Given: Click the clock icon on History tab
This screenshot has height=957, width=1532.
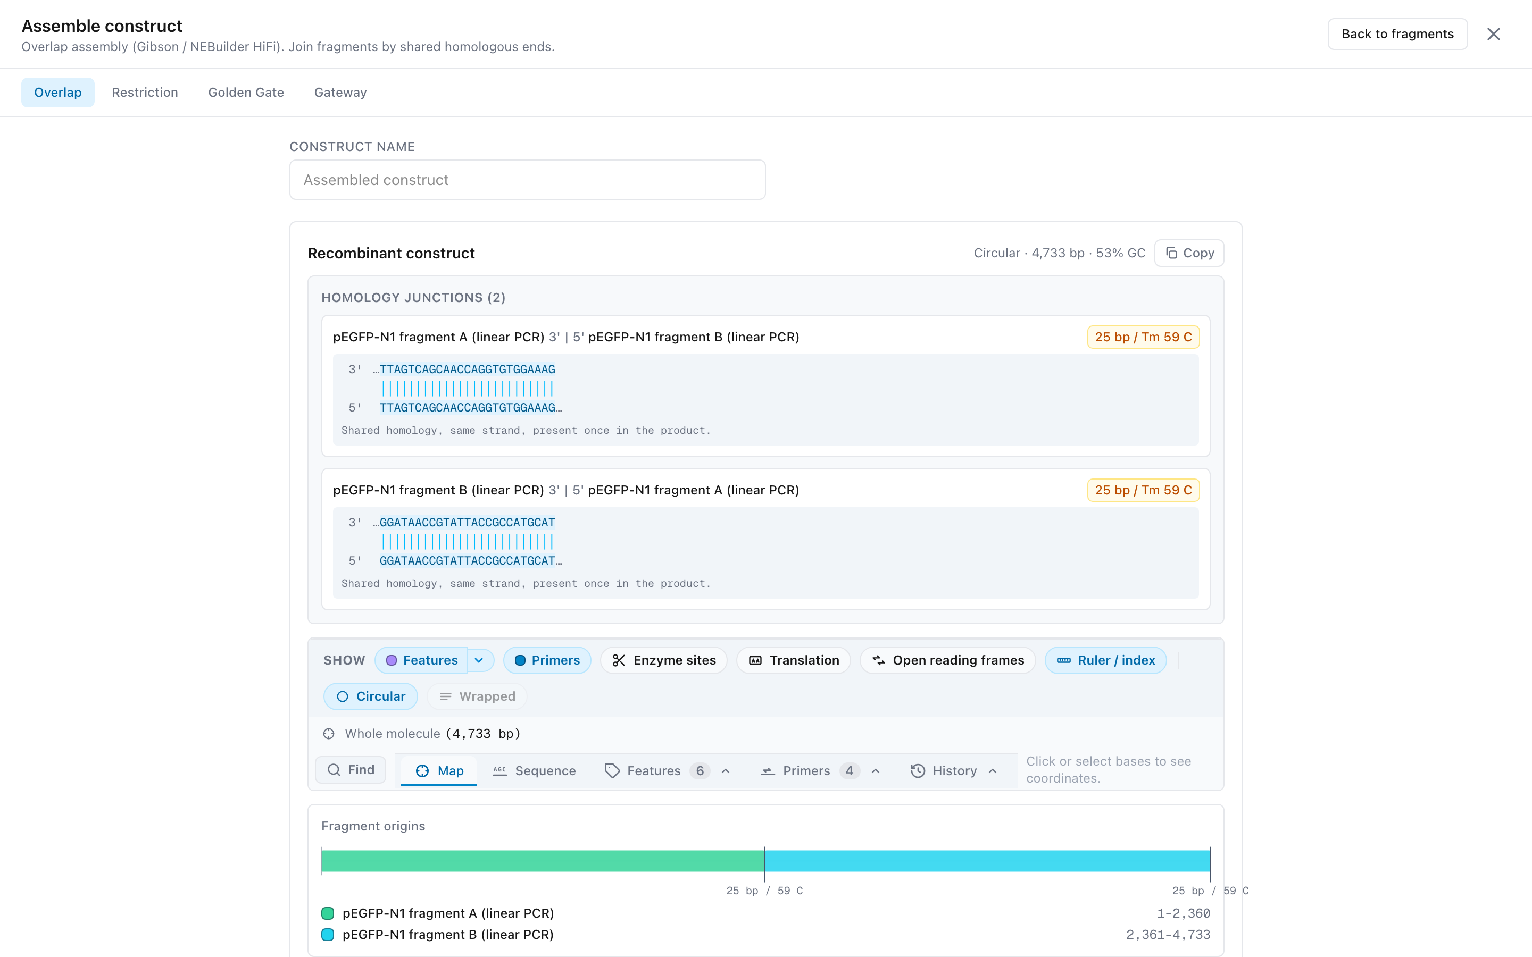Looking at the screenshot, I should pyautogui.click(x=918, y=770).
